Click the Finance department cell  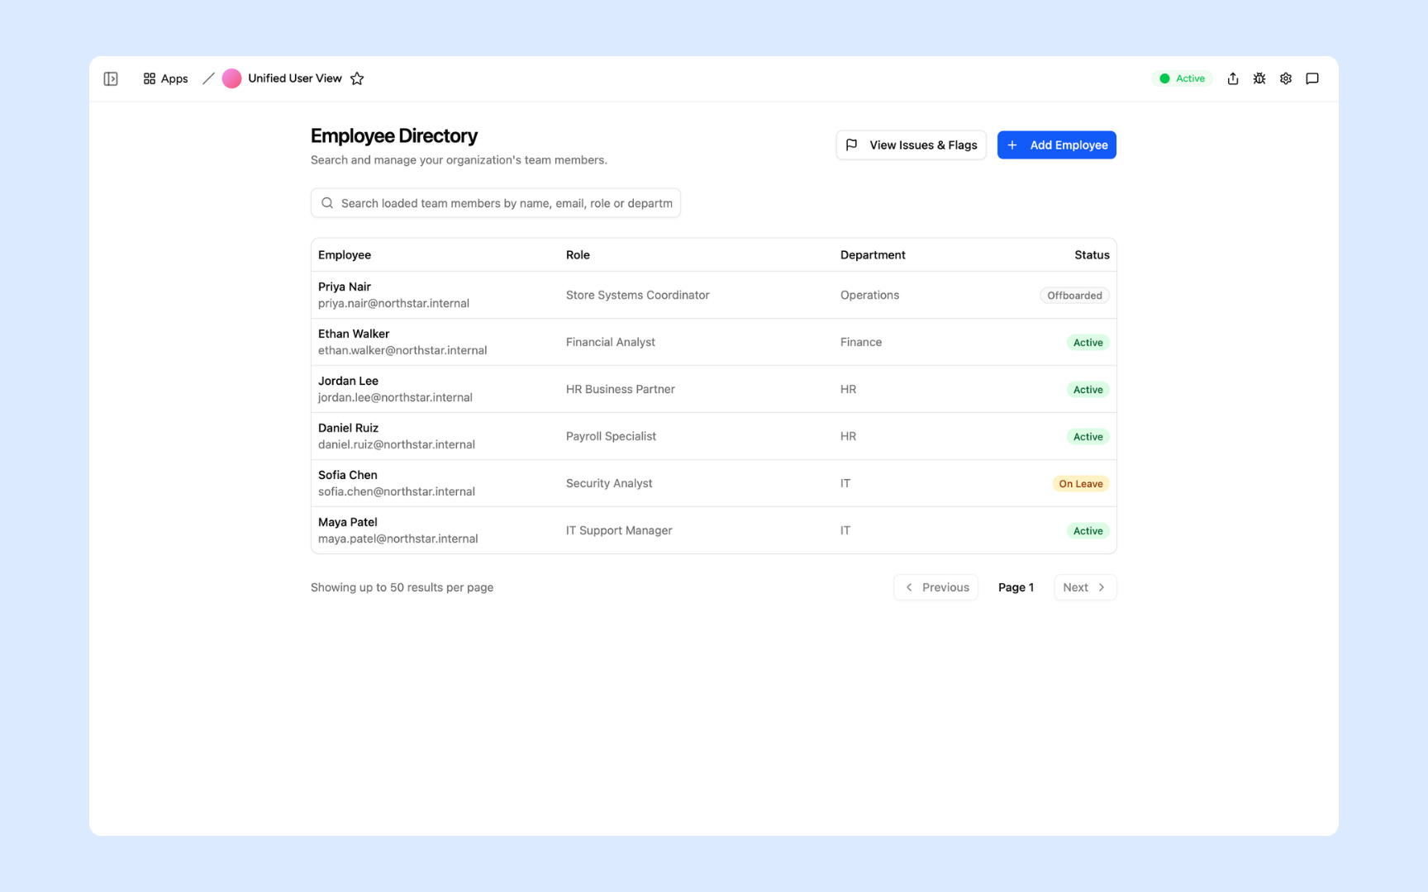click(x=861, y=342)
